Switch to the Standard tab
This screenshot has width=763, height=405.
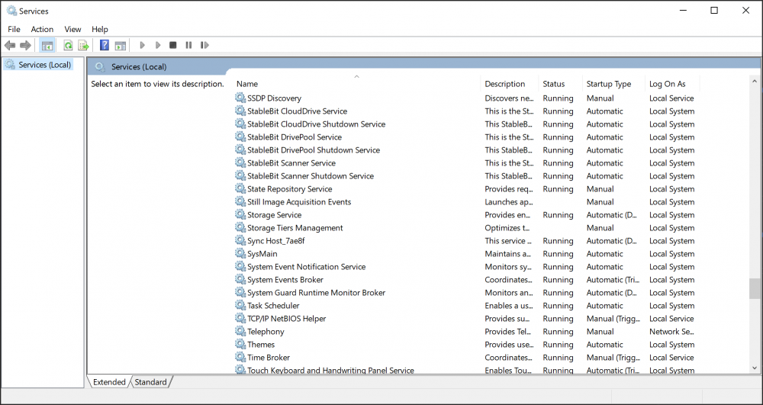pos(151,382)
